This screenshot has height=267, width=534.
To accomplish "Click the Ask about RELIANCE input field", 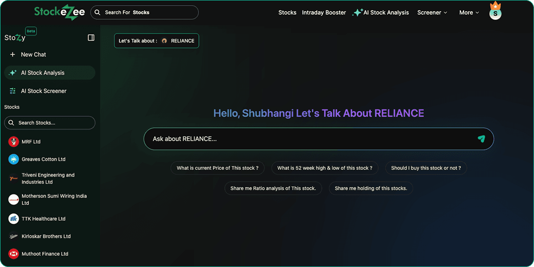I will (x=310, y=139).
